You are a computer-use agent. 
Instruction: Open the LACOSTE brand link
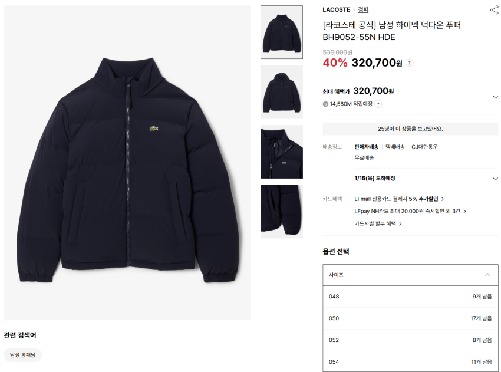[336, 10]
